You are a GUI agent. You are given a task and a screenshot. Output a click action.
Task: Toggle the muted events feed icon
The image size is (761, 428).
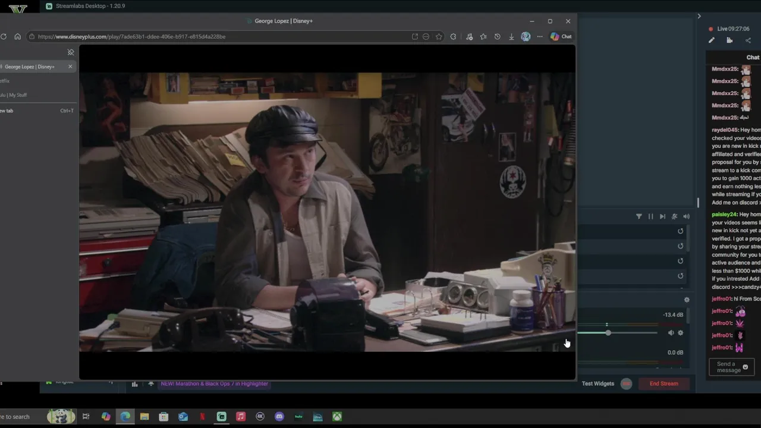tap(674, 216)
